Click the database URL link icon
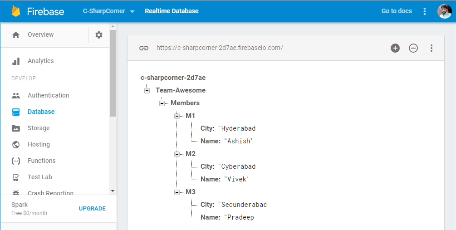This screenshot has height=230, width=456. pyautogui.click(x=144, y=48)
